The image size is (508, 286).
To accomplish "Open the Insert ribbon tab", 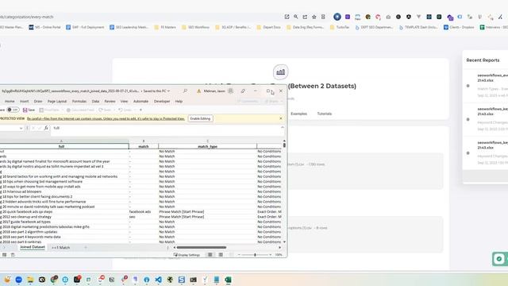I will (25, 101).
